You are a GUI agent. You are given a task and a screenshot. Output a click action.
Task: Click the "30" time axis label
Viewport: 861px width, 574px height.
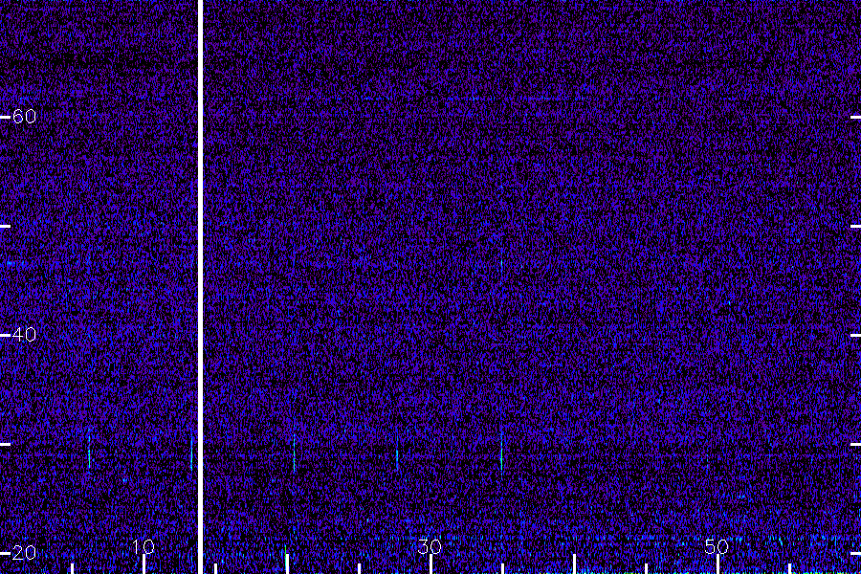pyautogui.click(x=430, y=546)
